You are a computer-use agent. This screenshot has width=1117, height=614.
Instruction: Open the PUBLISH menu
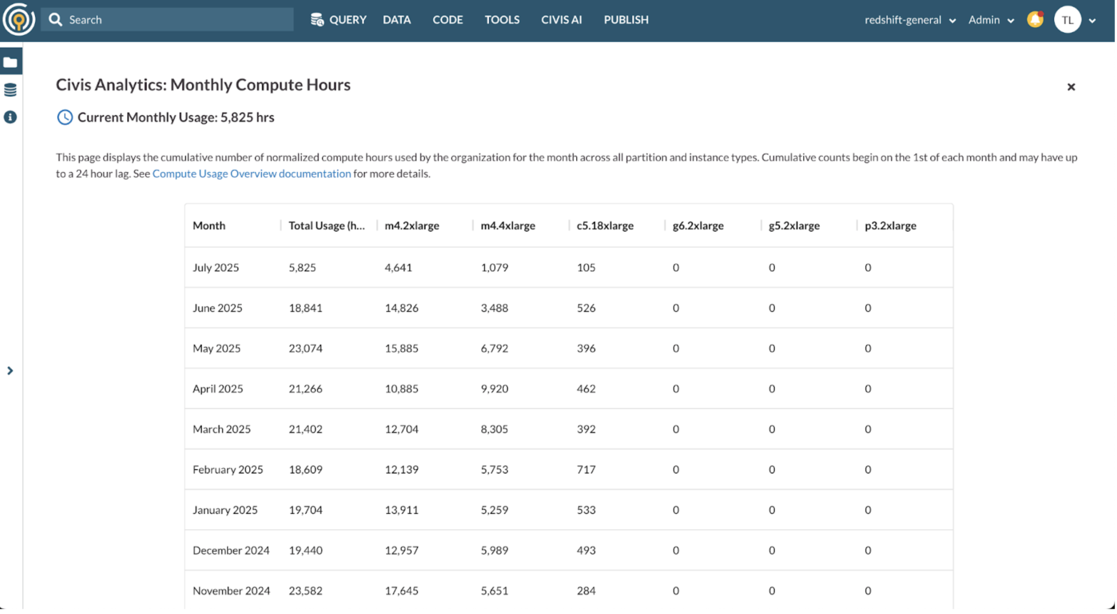[626, 20]
